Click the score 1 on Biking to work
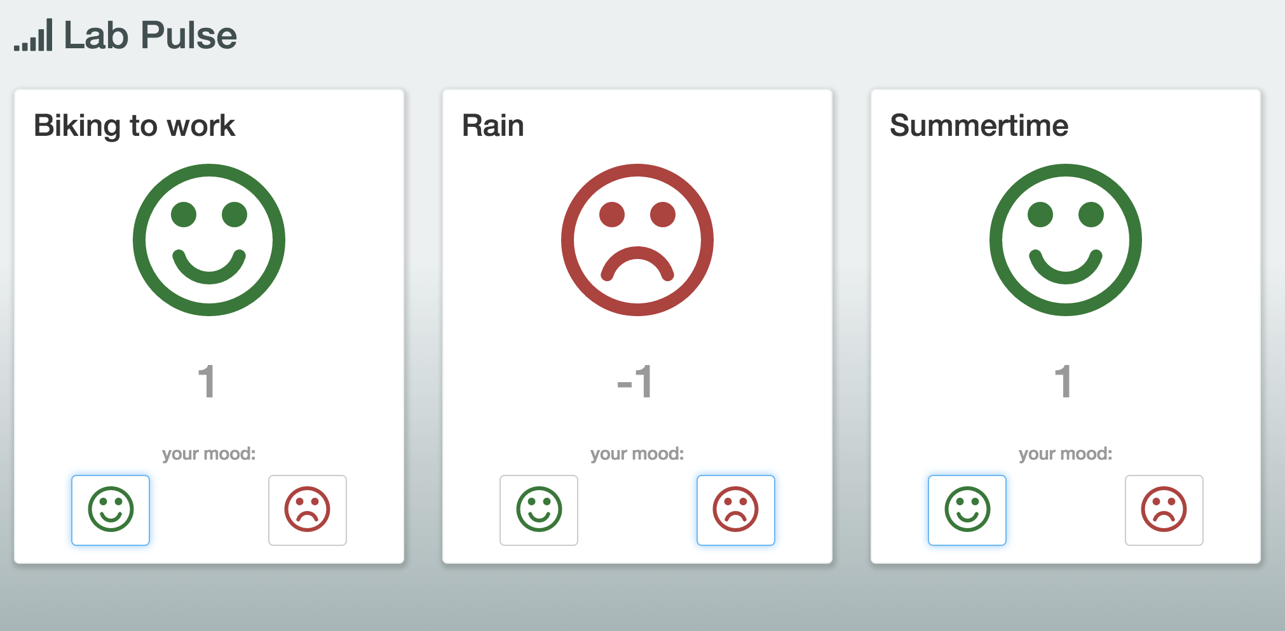Image resolution: width=1285 pixels, height=631 pixels. (208, 382)
